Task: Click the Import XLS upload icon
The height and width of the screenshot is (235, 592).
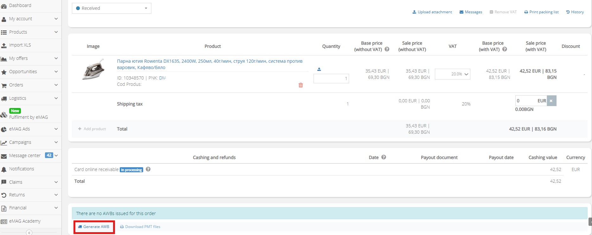Action: coord(4,45)
